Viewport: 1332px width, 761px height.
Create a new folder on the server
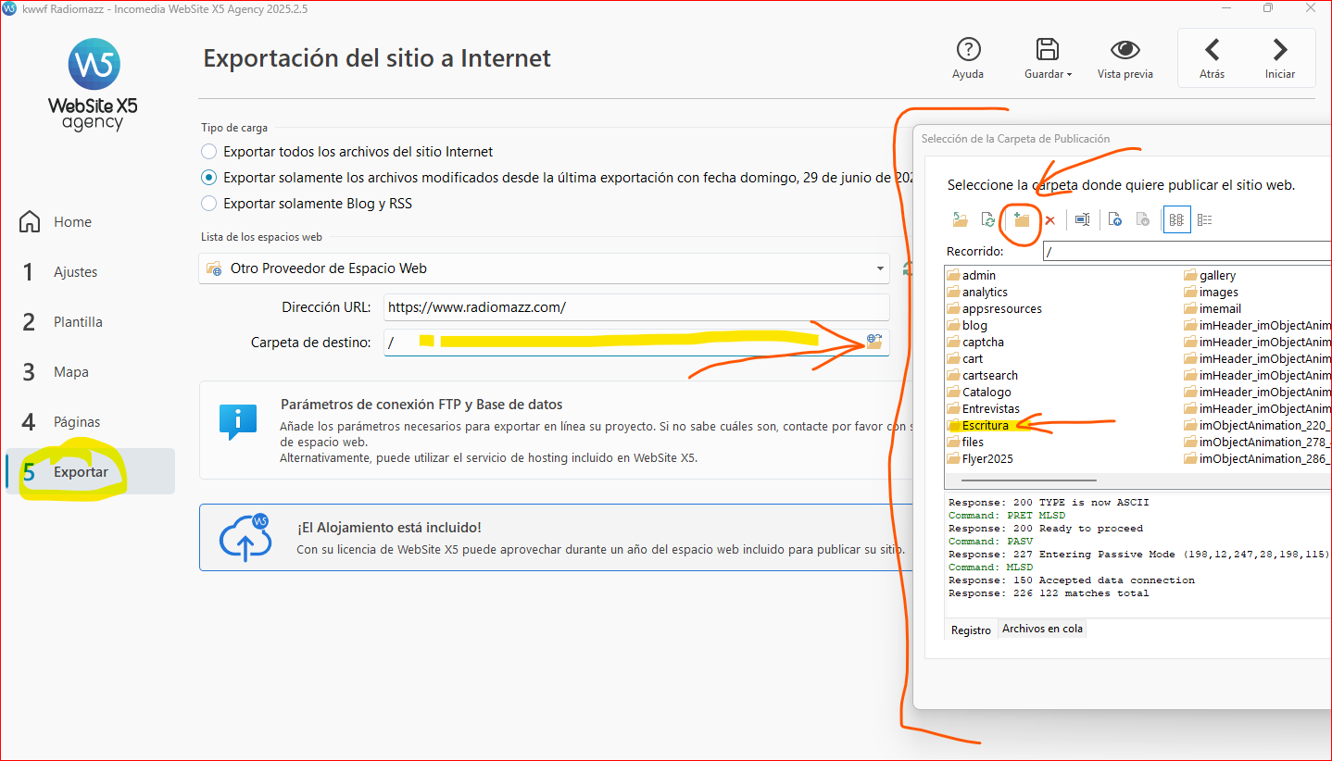tap(1022, 219)
